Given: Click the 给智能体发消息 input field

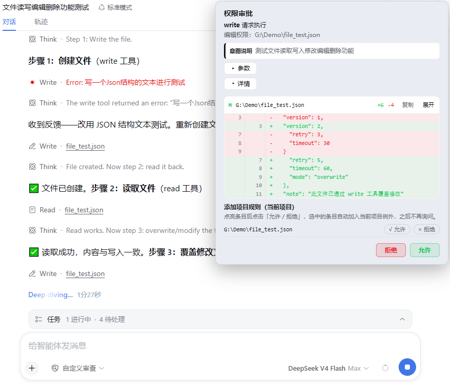Looking at the screenshot, I should point(220,345).
